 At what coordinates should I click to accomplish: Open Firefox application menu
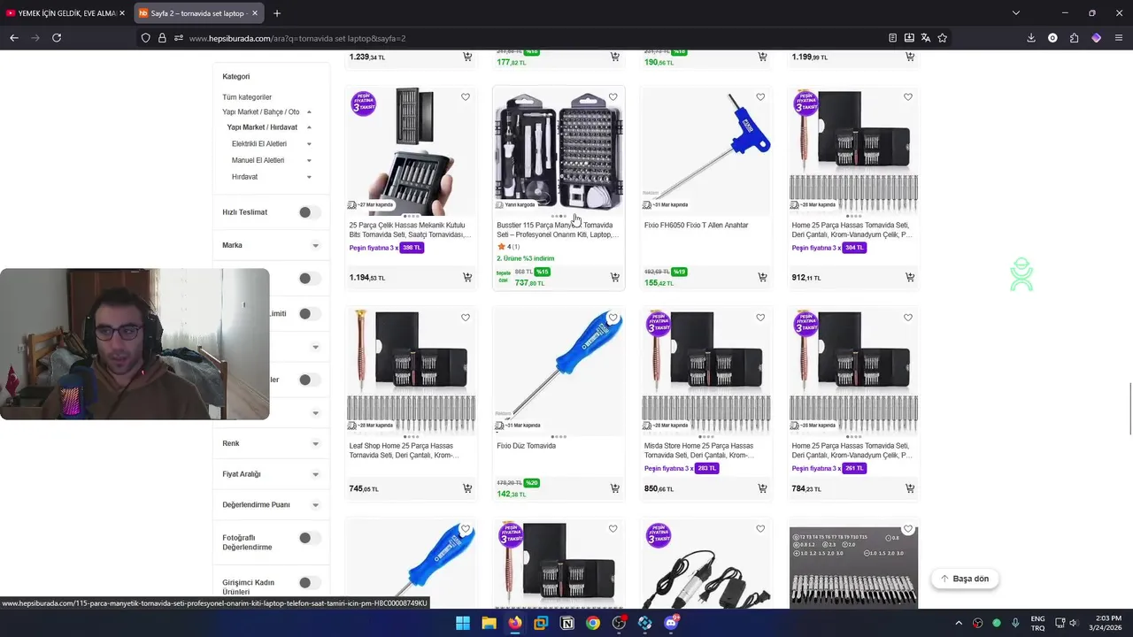point(1119,38)
